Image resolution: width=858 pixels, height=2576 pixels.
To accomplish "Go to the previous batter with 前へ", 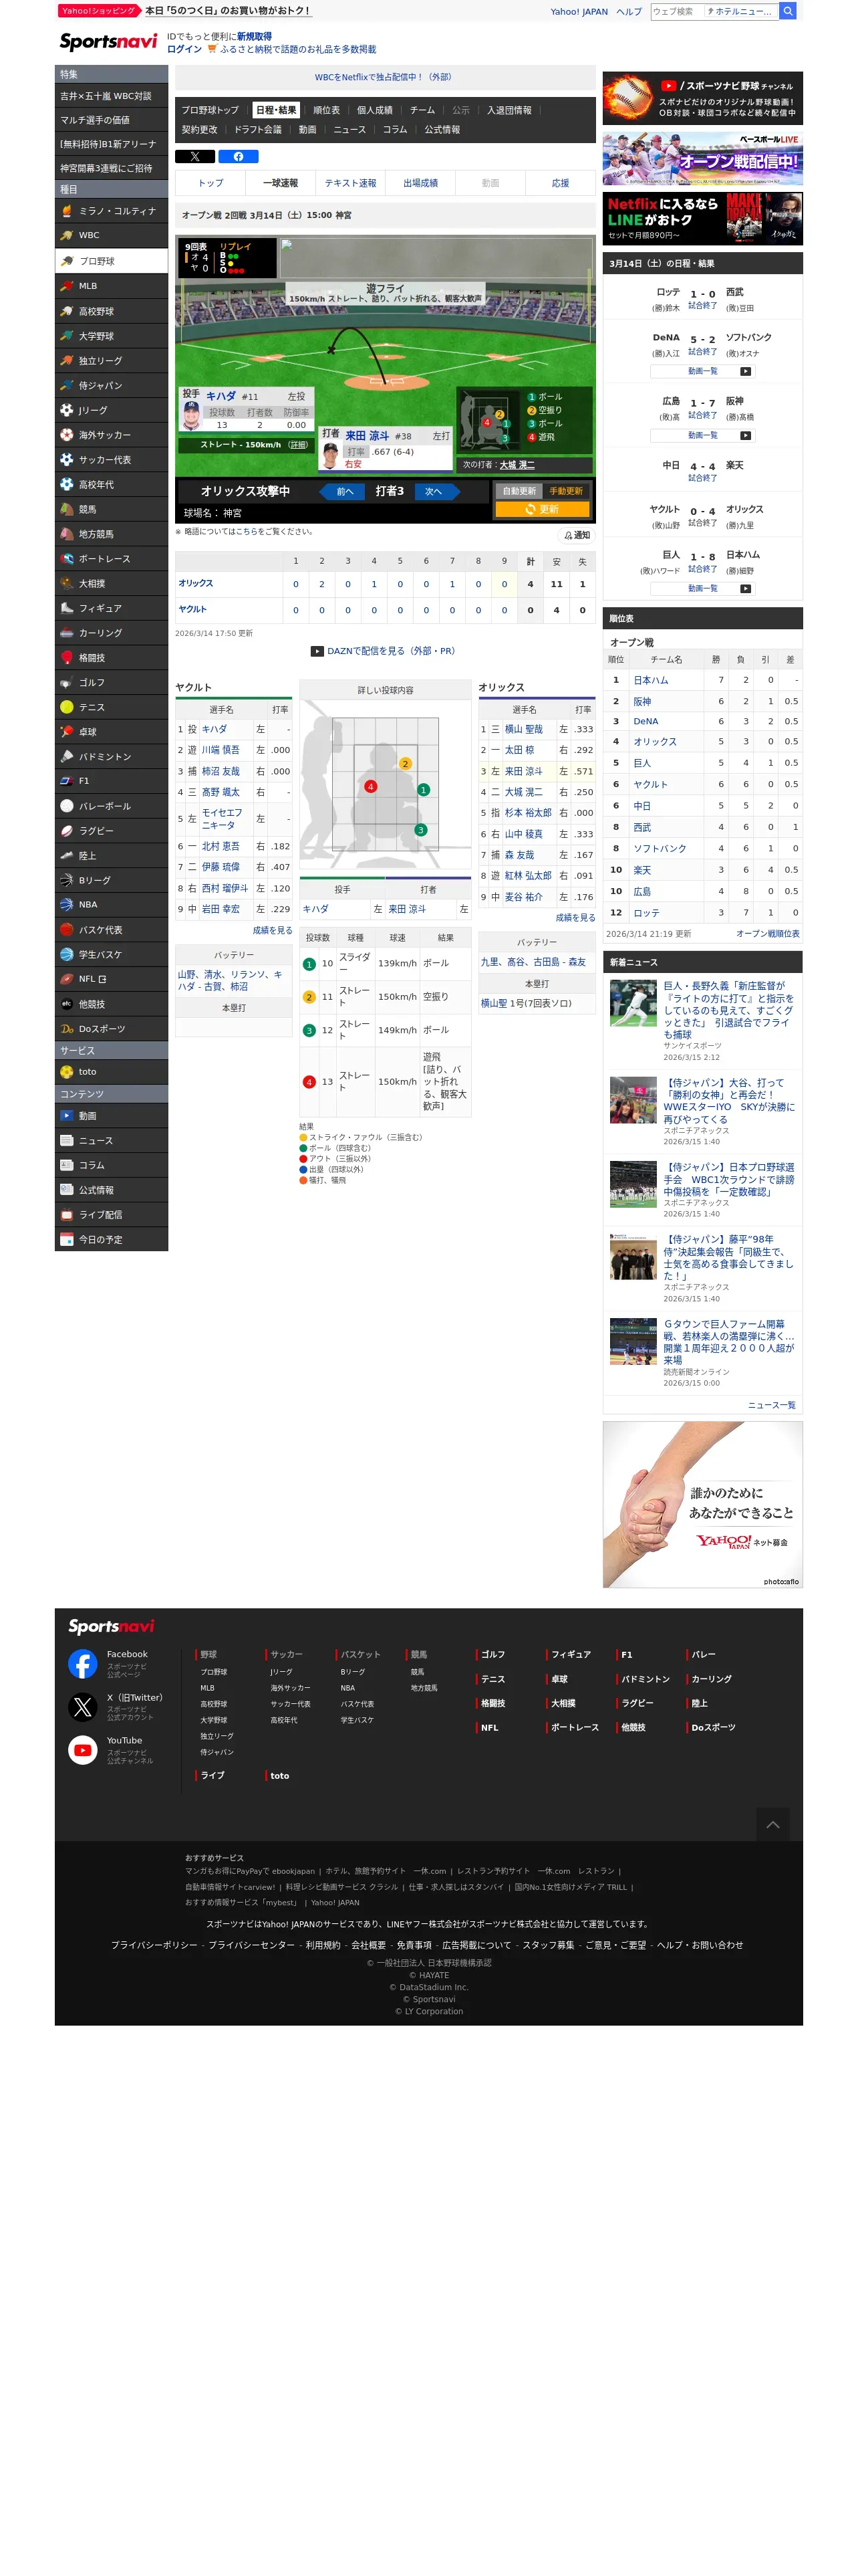I will pos(343,491).
